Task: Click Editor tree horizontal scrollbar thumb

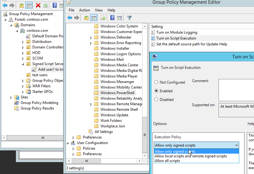Action: pos(87,161)
